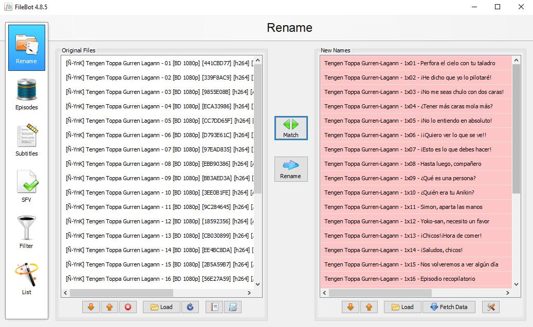Select new name '1x16 - Episodio recopilatorio'
533x327 pixels.
[416, 279]
